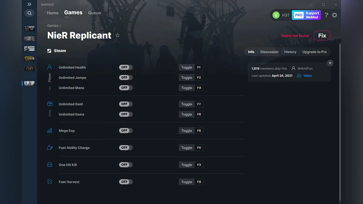363x204 pixels.
Task: Go to the Home tab
Action: click(53, 13)
